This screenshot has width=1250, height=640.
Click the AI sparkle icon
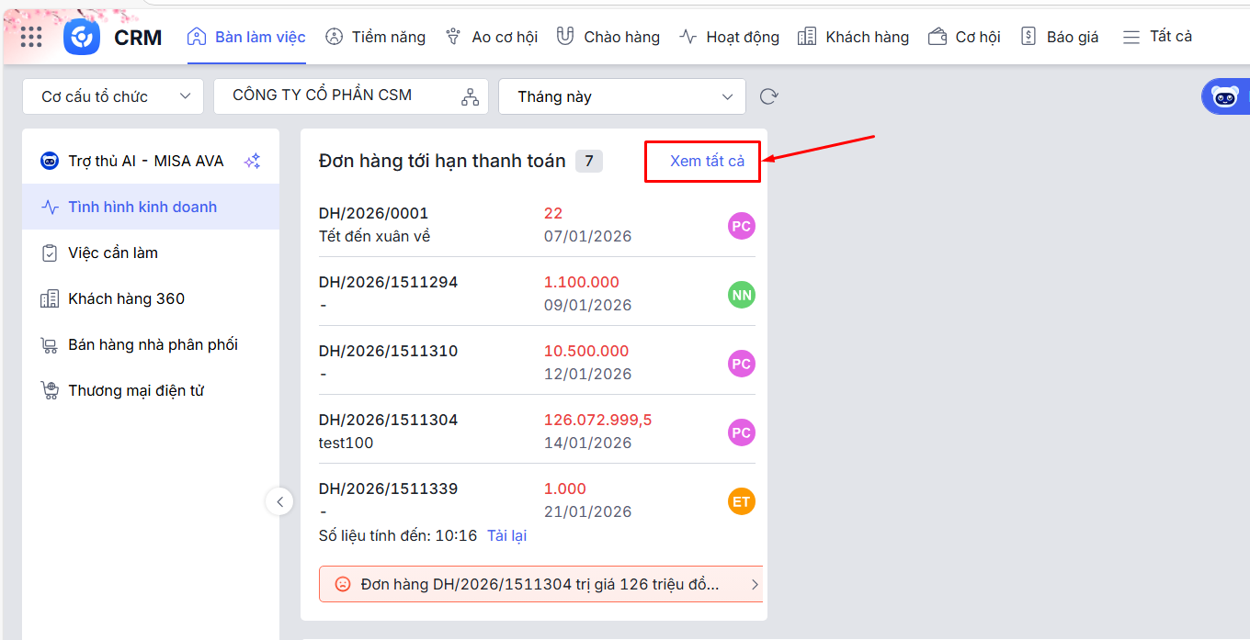252,161
